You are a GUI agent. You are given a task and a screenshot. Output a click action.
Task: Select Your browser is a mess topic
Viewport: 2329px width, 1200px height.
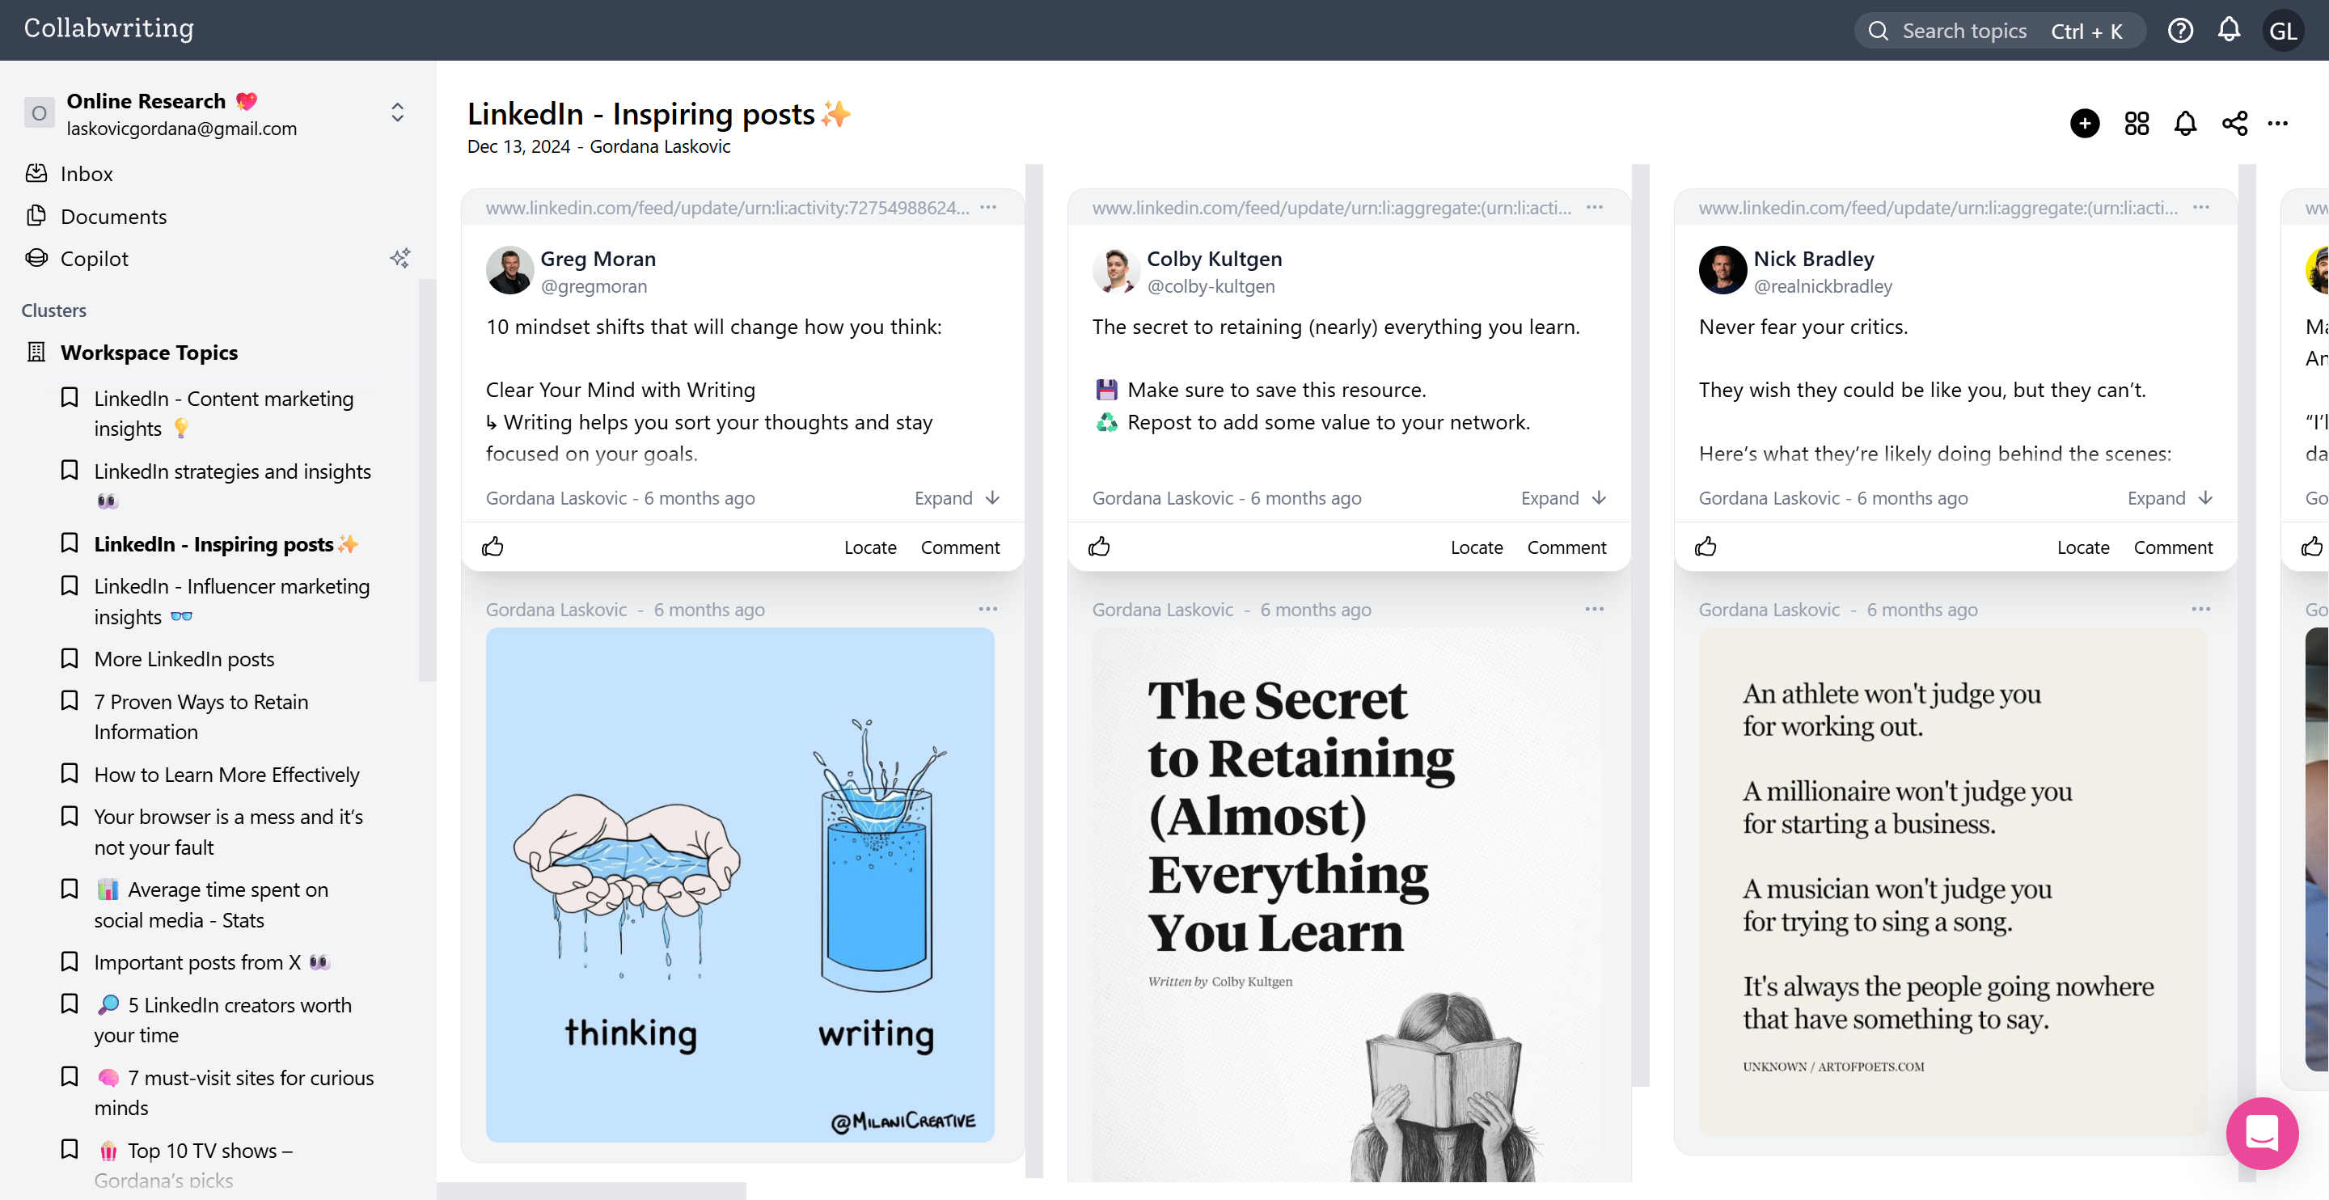coord(228,832)
